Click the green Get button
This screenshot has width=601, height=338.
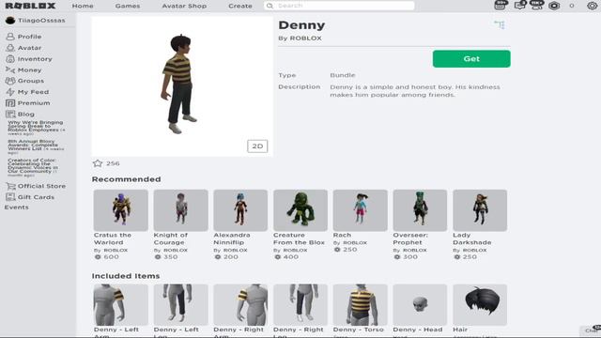pos(471,58)
